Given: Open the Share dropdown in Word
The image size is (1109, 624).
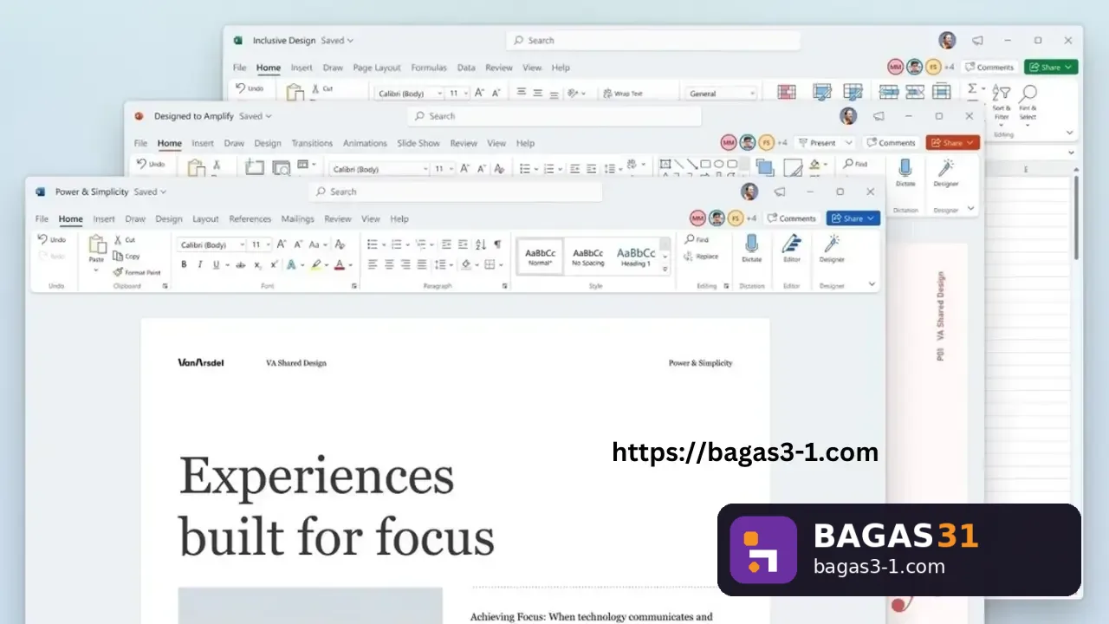Looking at the screenshot, I should point(853,218).
